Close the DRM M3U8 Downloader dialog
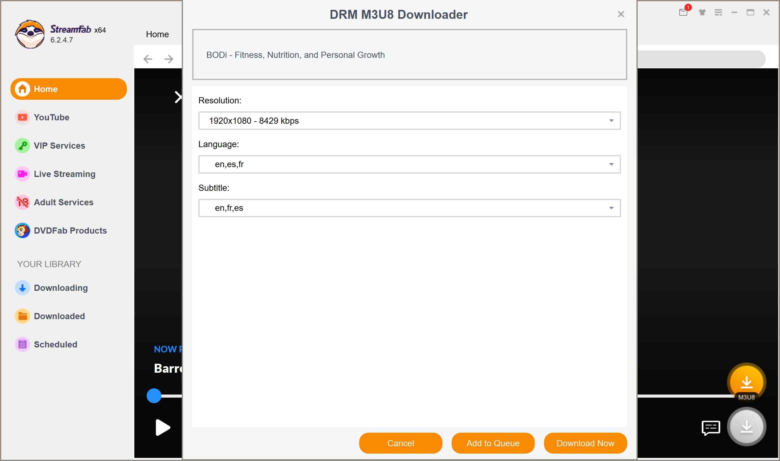Screen dimensions: 780x461 pos(621,14)
